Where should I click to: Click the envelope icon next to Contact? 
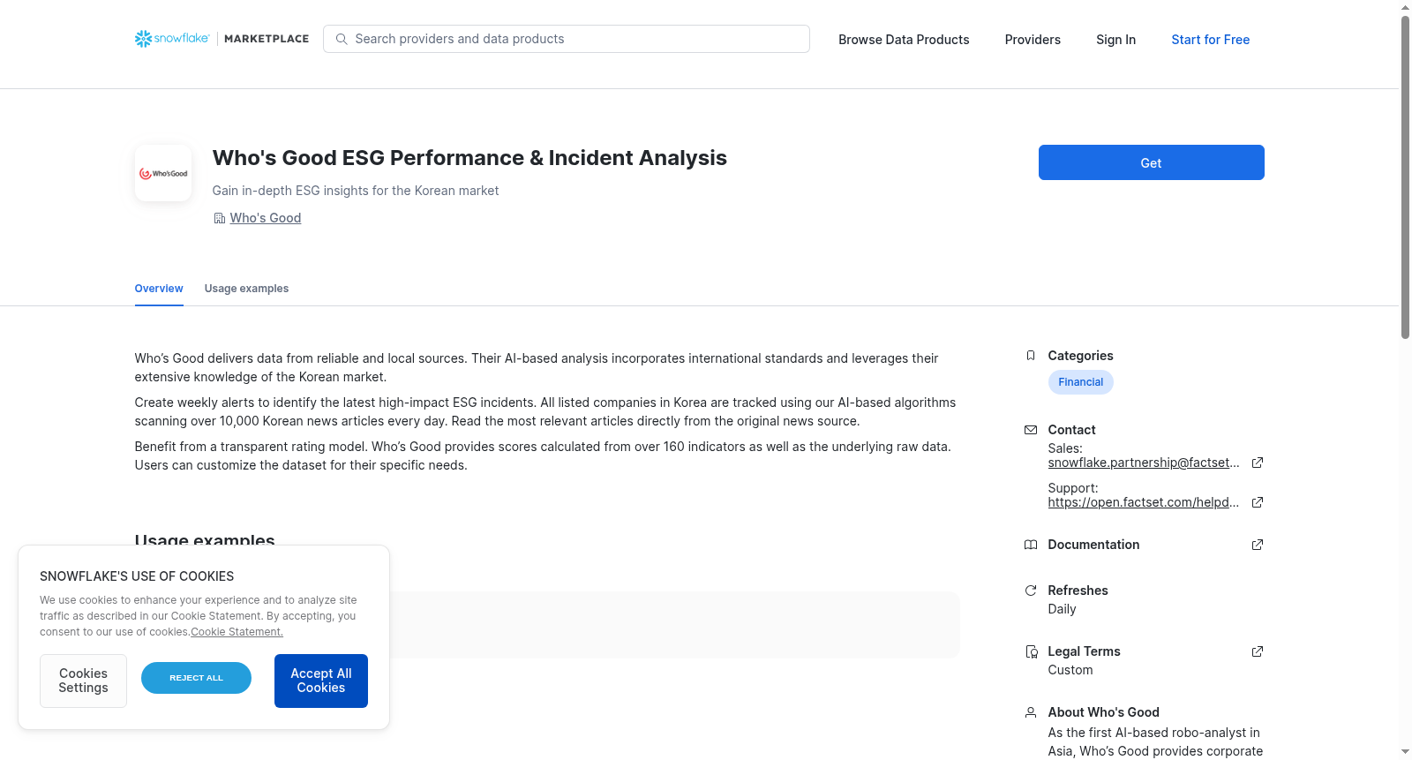point(1031,430)
